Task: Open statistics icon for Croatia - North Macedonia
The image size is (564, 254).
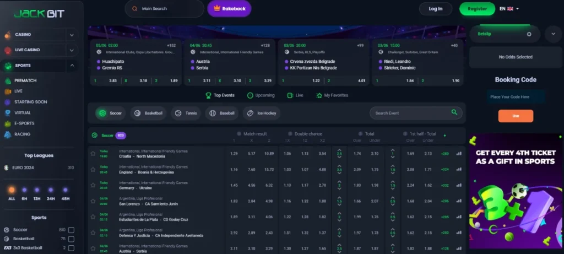Action: click(x=459, y=154)
